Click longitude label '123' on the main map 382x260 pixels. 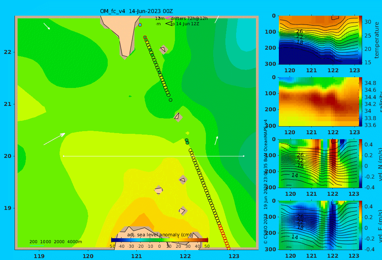pyautogui.click(x=234, y=256)
